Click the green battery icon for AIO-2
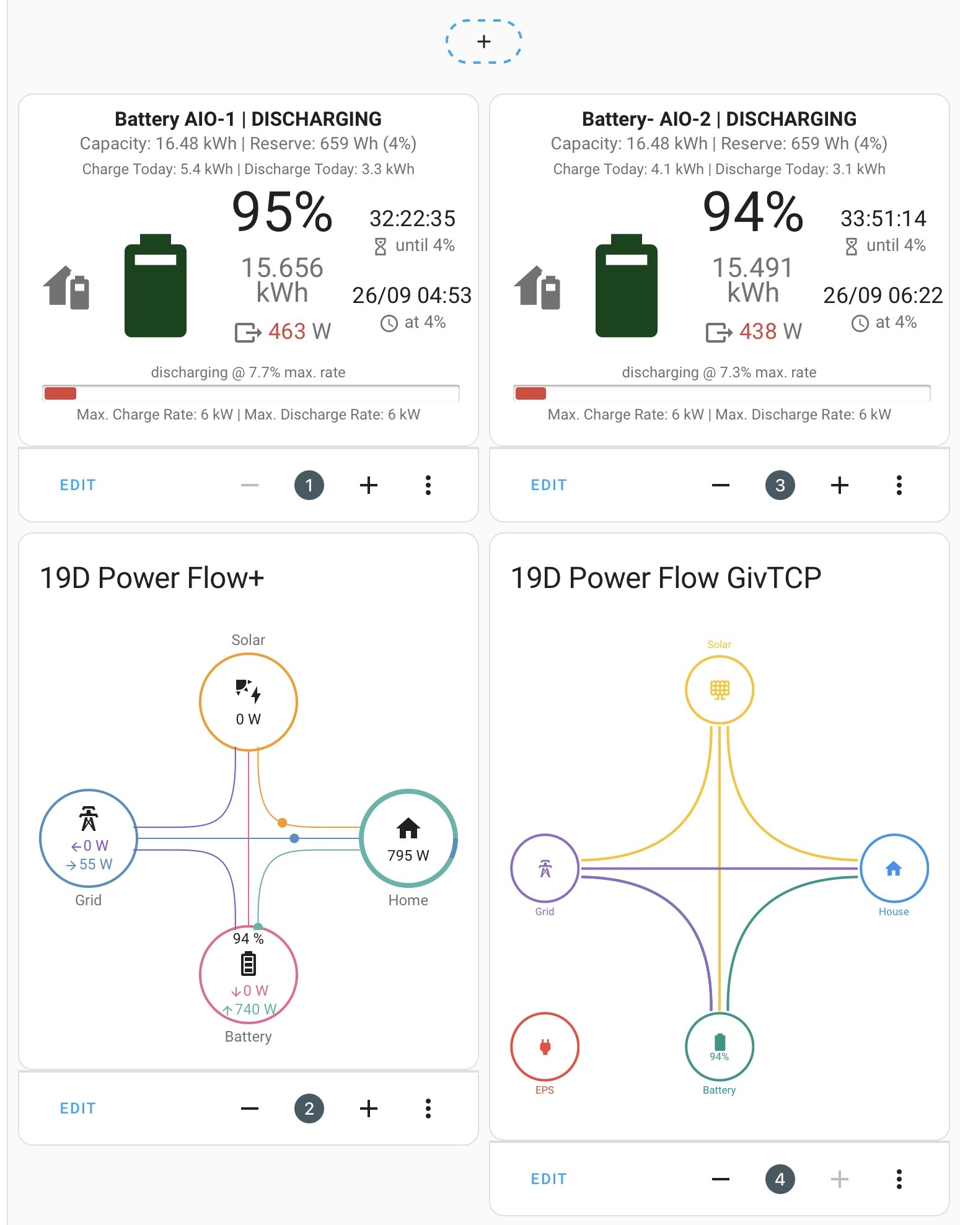The height and width of the screenshot is (1225, 960). 627,286
